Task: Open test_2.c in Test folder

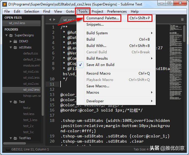Action: tap(29, 126)
